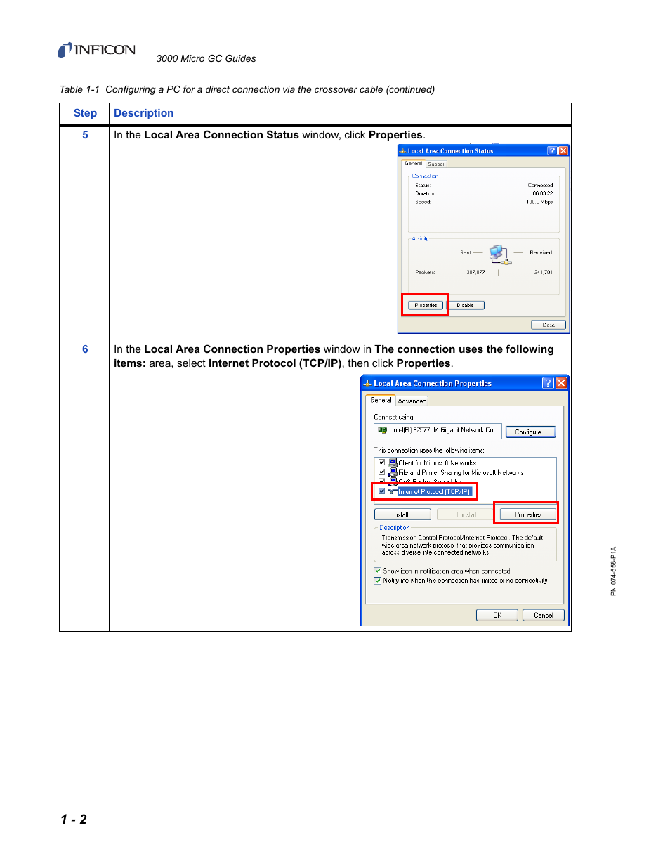
Task: Click the 'Sent' label in Activity group
Action: coord(466,252)
